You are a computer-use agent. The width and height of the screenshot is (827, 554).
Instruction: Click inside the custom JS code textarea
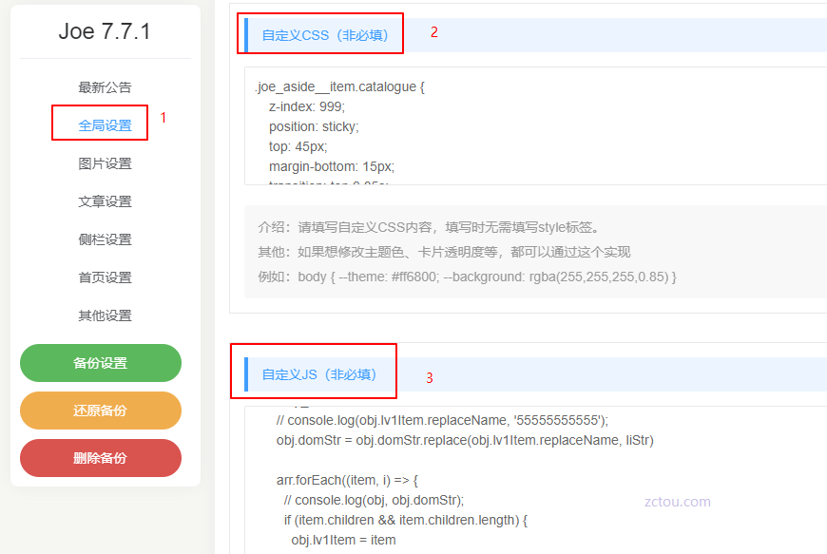[x=475, y=475]
